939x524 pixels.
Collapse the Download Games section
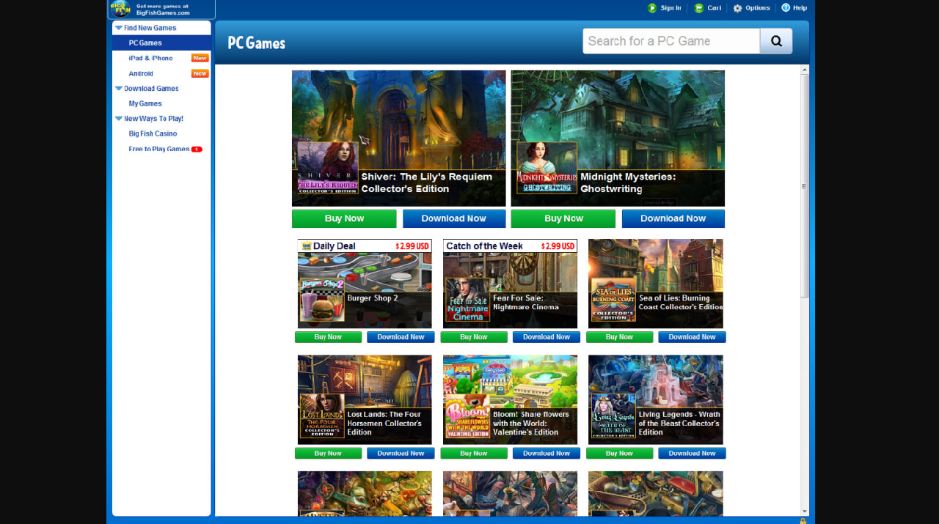(119, 89)
